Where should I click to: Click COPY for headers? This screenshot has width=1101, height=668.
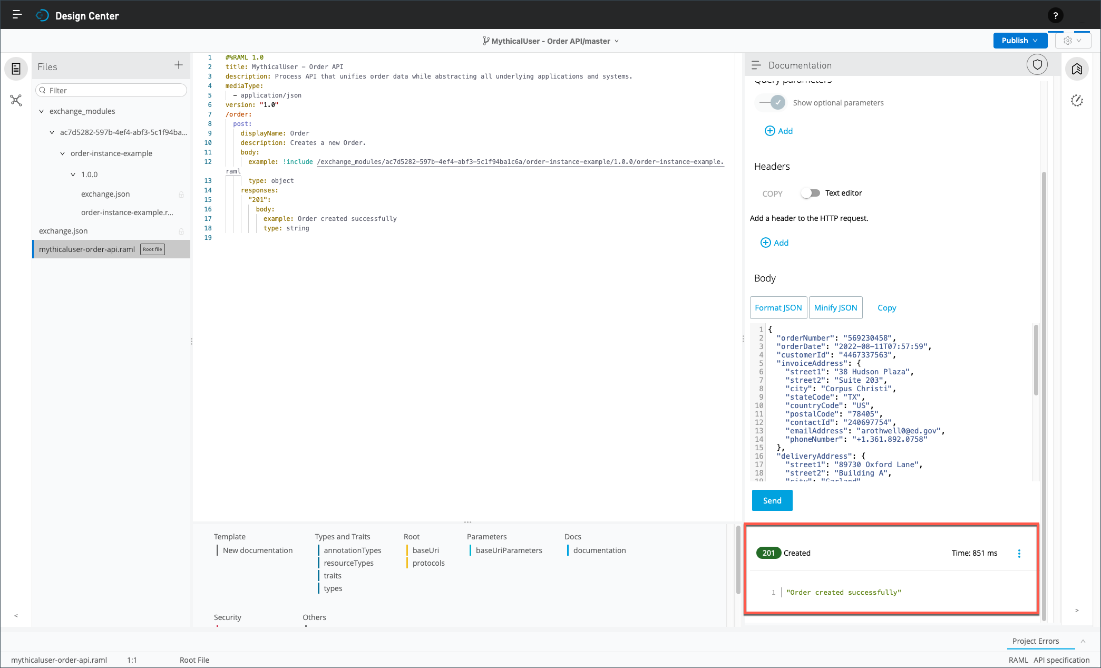tap(772, 193)
